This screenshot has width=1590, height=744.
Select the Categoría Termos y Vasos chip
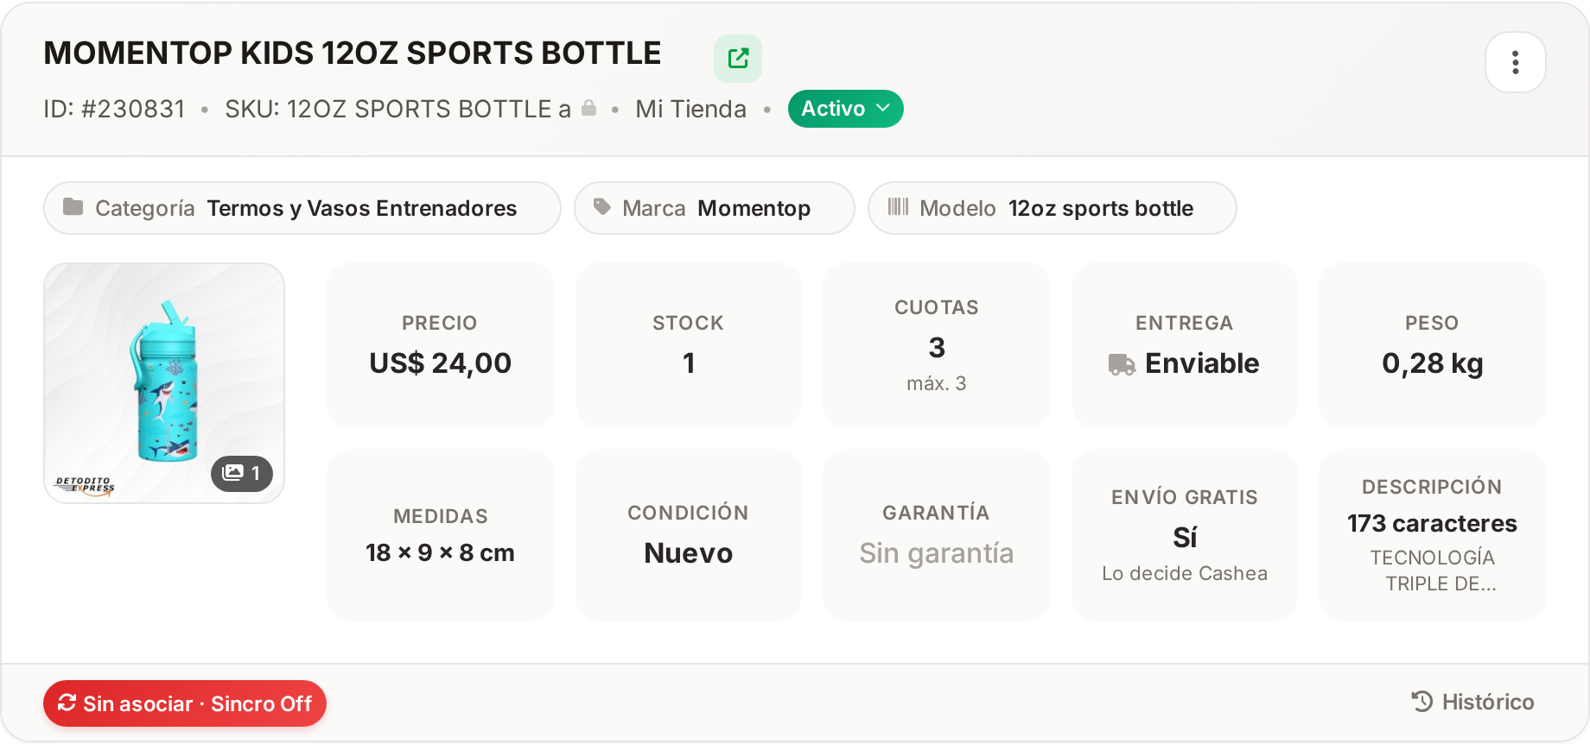click(x=302, y=208)
